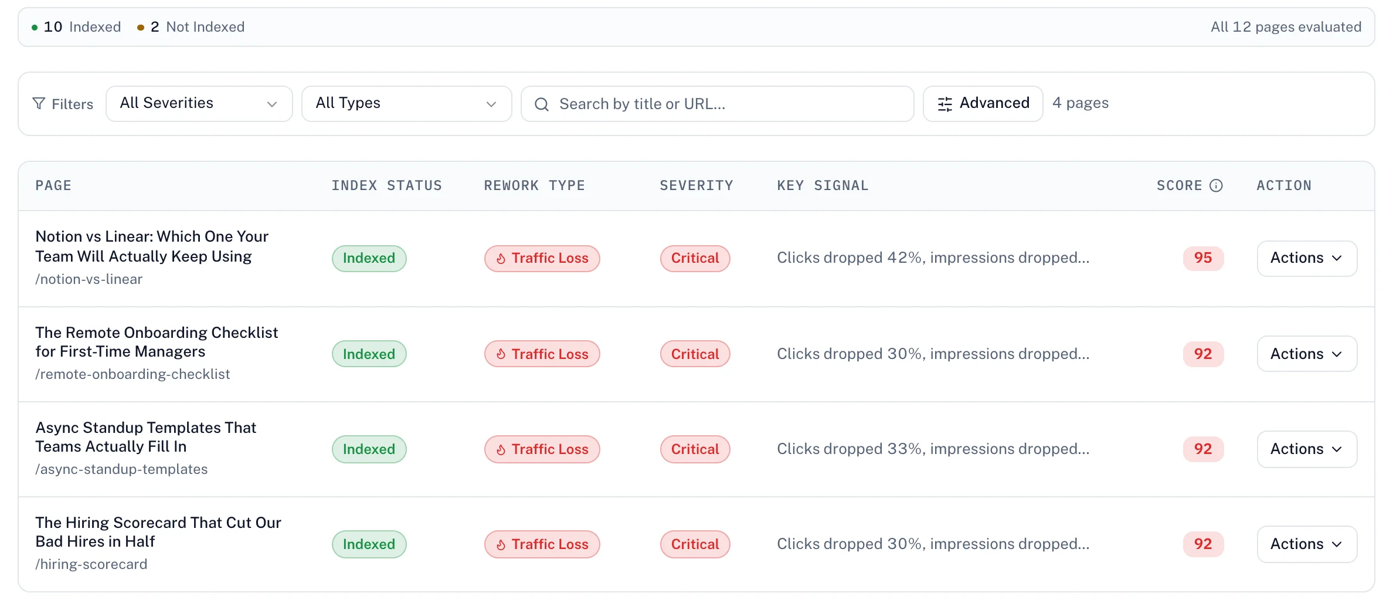This screenshot has width=1393, height=603.
Task: Click the 'Clicks dropped 33%' key signal
Action: click(933, 449)
